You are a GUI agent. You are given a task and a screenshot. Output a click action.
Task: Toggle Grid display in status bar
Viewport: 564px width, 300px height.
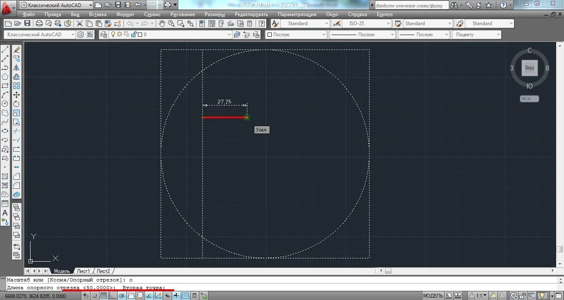[x=104, y=295]
